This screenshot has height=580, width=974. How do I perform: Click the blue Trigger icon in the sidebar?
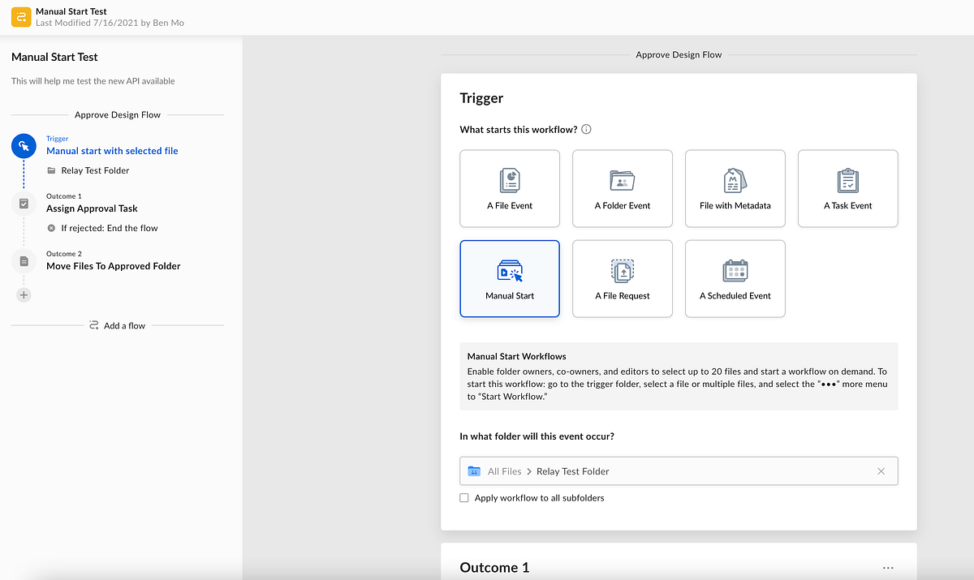(x=24, y=146)
